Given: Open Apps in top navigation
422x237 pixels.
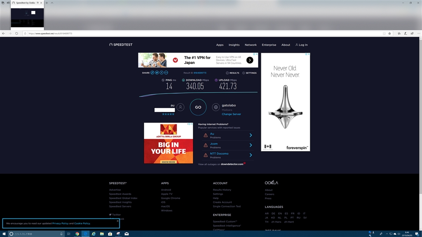Looking at the screenshot, I should [220, 45].
